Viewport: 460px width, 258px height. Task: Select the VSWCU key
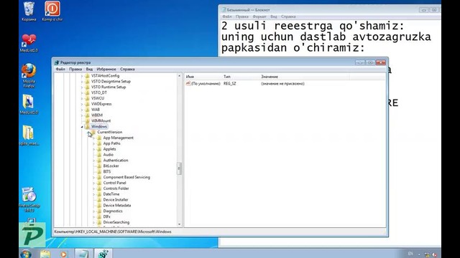tap(98, 98)
